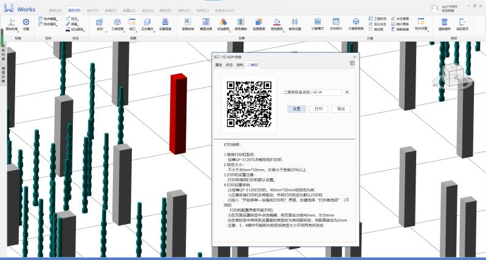This screenshot has height=260, width=486.
Task: Click the trash can clear cache icon
Action: 445,22
